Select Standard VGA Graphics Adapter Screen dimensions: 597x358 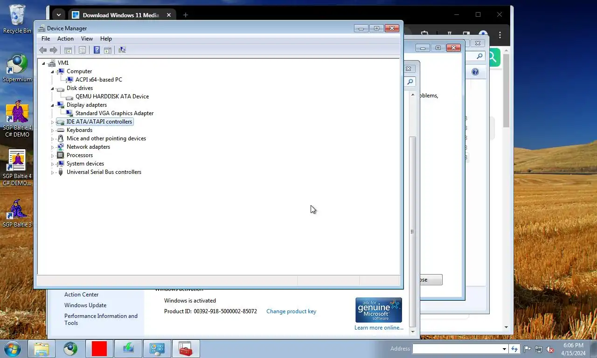pos(114,113)
